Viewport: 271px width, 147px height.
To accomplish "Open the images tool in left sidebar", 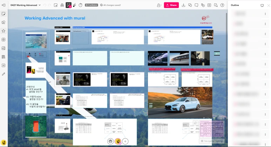I will pyautogui.click(x=4, y=48).
